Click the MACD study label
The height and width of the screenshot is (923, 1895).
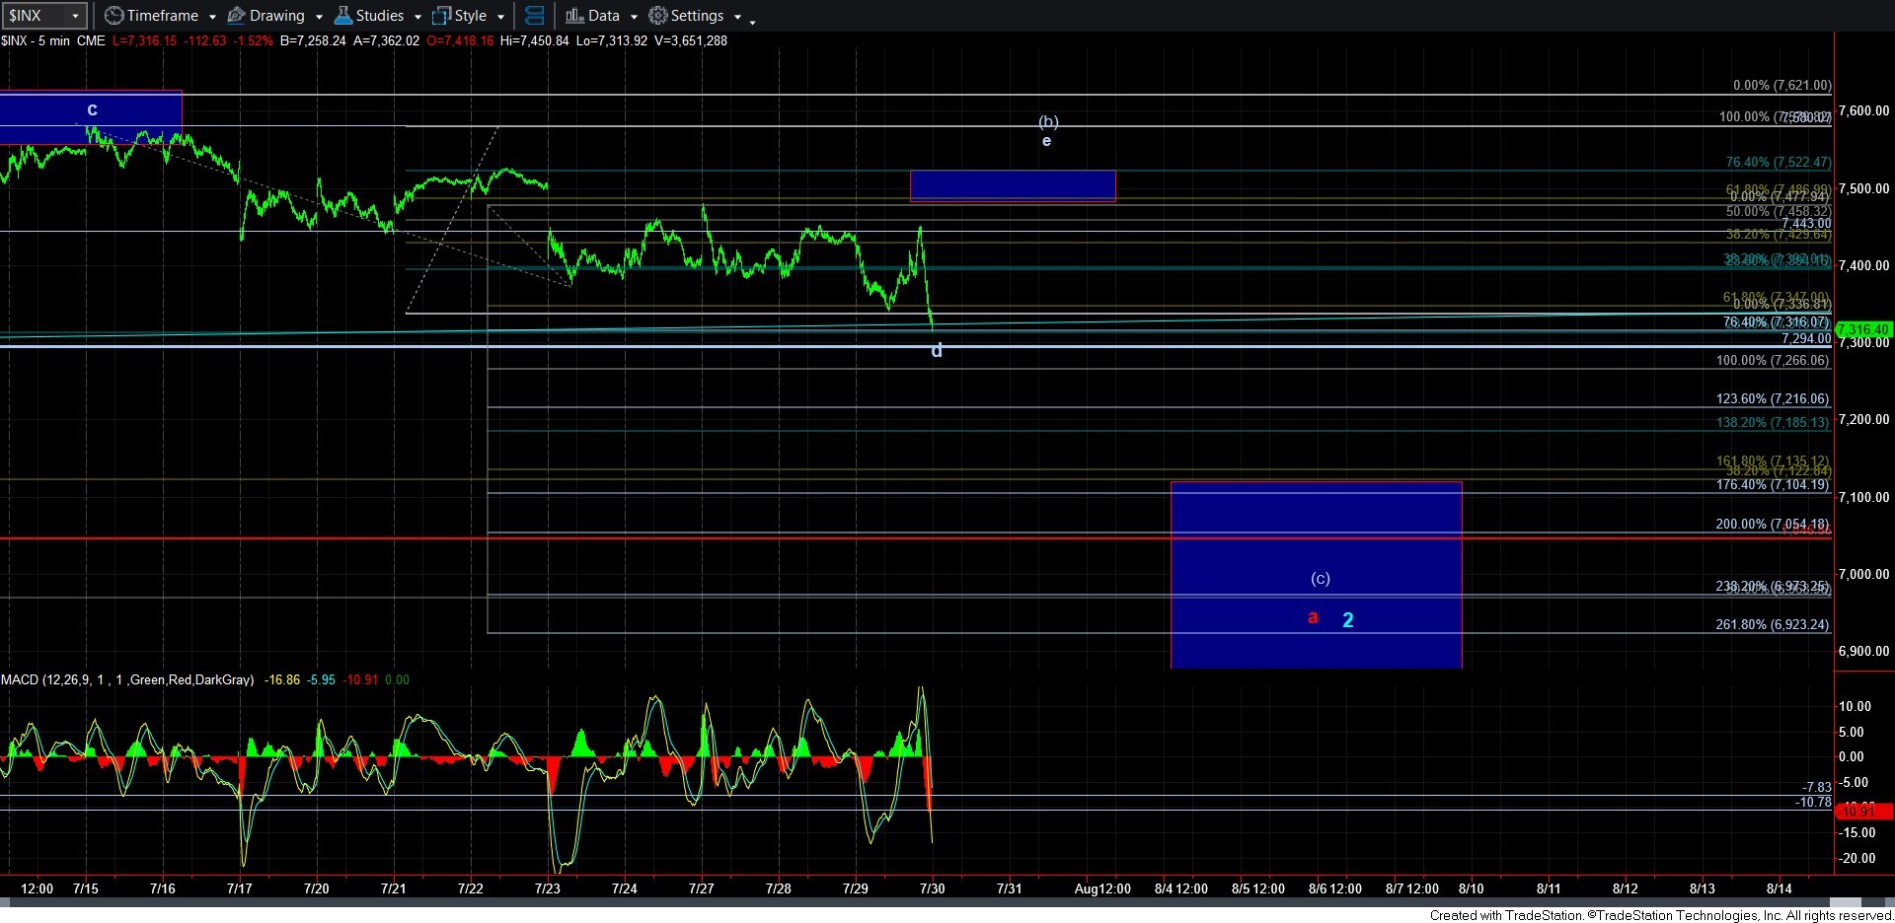[x=127, y=679]
